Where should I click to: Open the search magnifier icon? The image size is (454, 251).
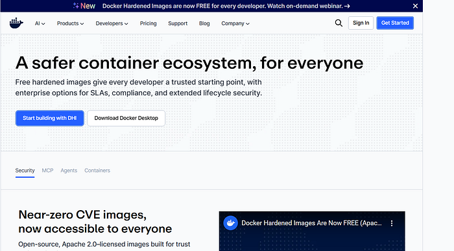pos(339,23)
